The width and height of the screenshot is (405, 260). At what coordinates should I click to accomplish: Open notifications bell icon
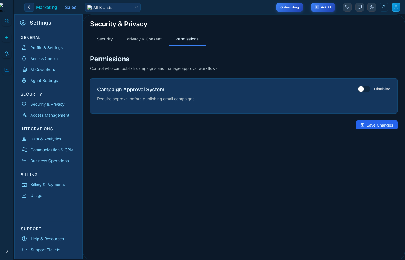384,7
